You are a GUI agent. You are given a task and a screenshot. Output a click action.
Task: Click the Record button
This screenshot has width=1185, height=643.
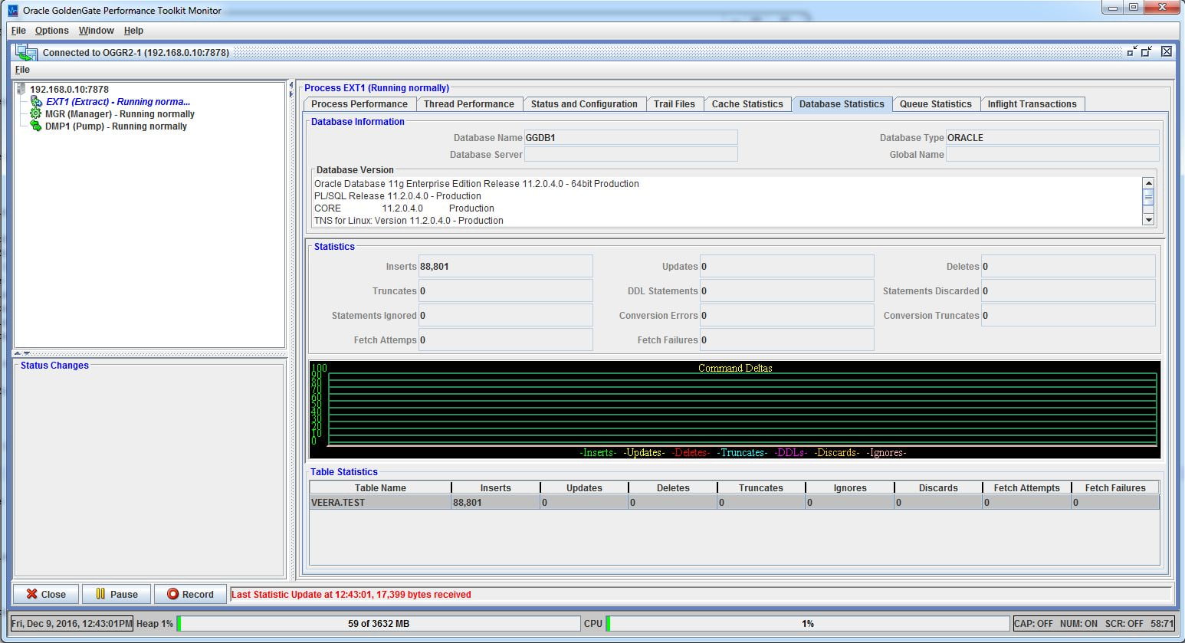(x=190, y=594)
